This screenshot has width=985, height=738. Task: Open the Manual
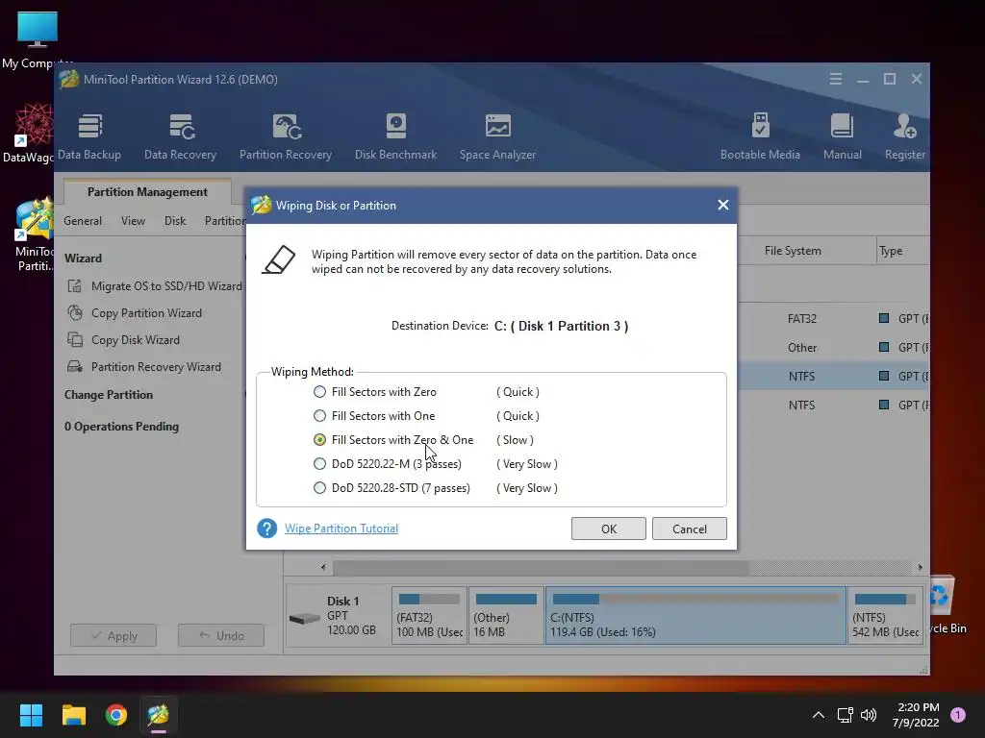click(842, 136)
